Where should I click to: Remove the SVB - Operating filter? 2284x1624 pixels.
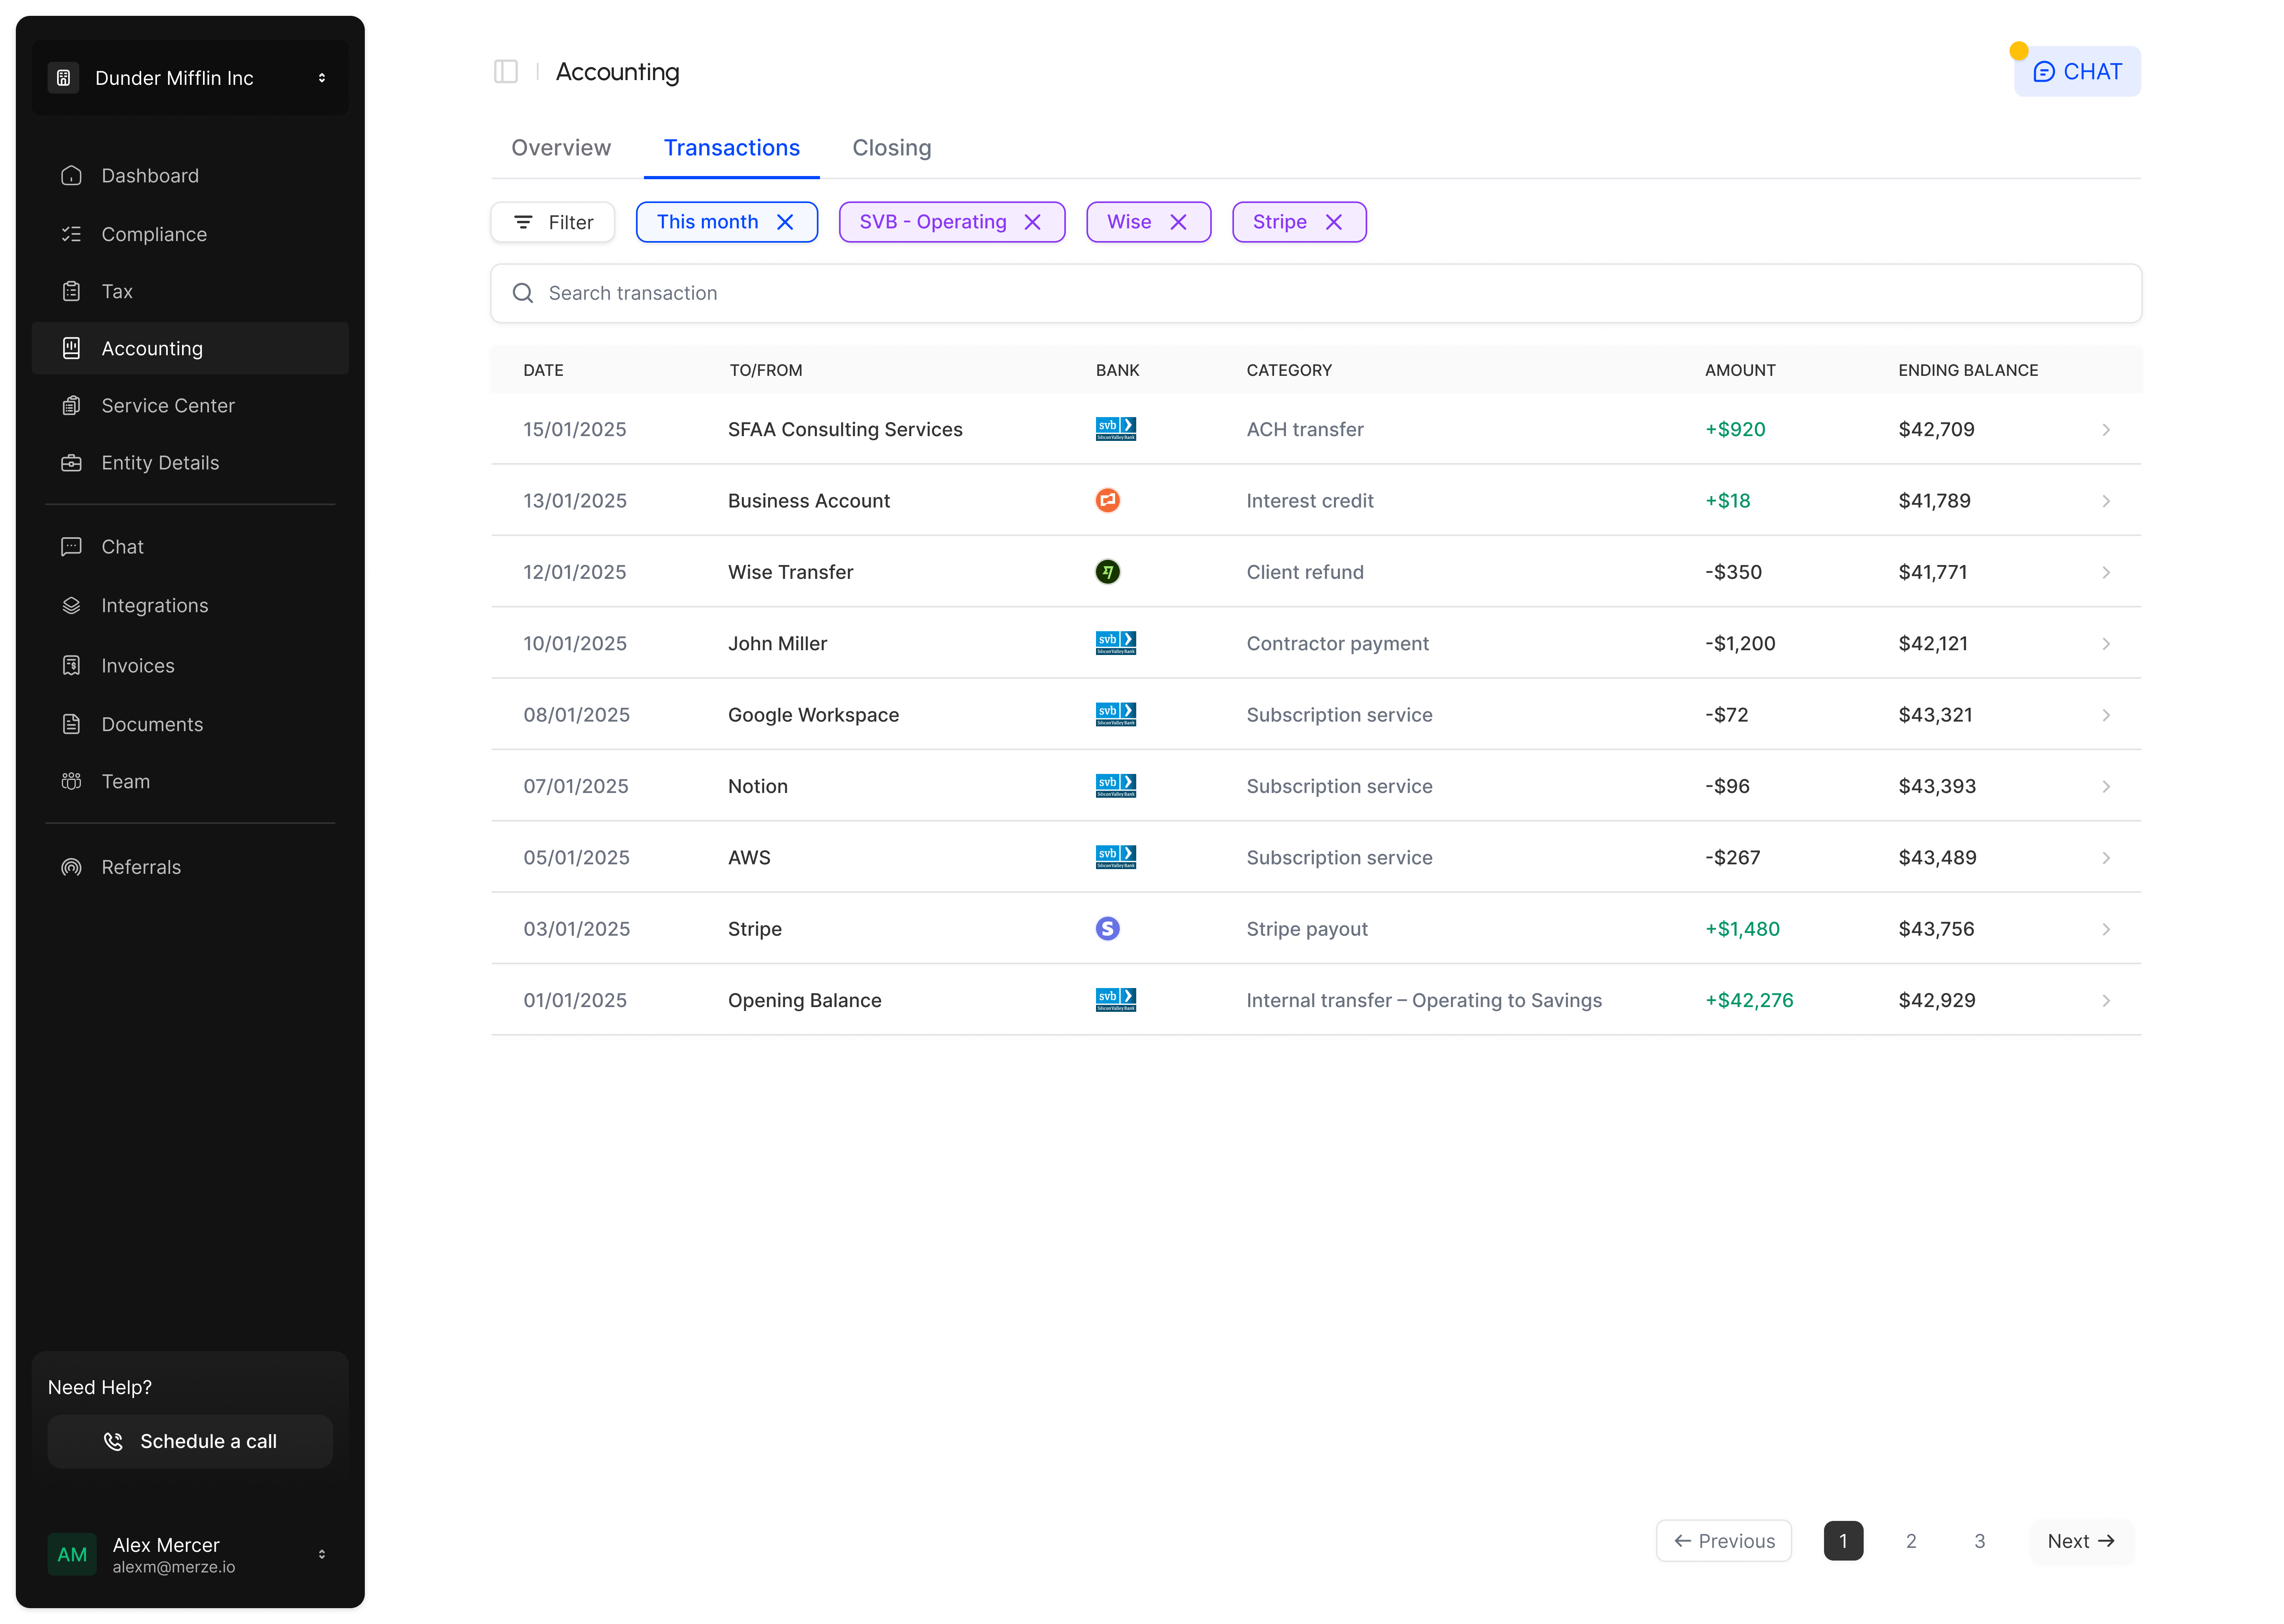point(1033,222)
